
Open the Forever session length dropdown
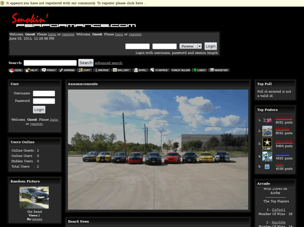[191, 46]
